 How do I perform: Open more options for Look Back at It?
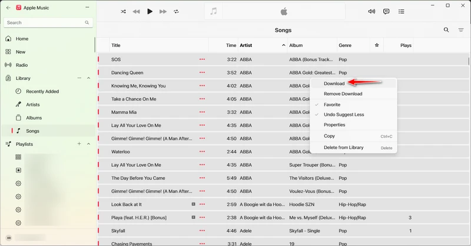tap(202, 204)
